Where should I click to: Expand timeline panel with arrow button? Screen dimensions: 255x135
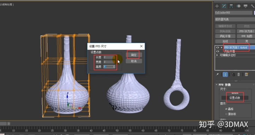[x=8, y=124]
